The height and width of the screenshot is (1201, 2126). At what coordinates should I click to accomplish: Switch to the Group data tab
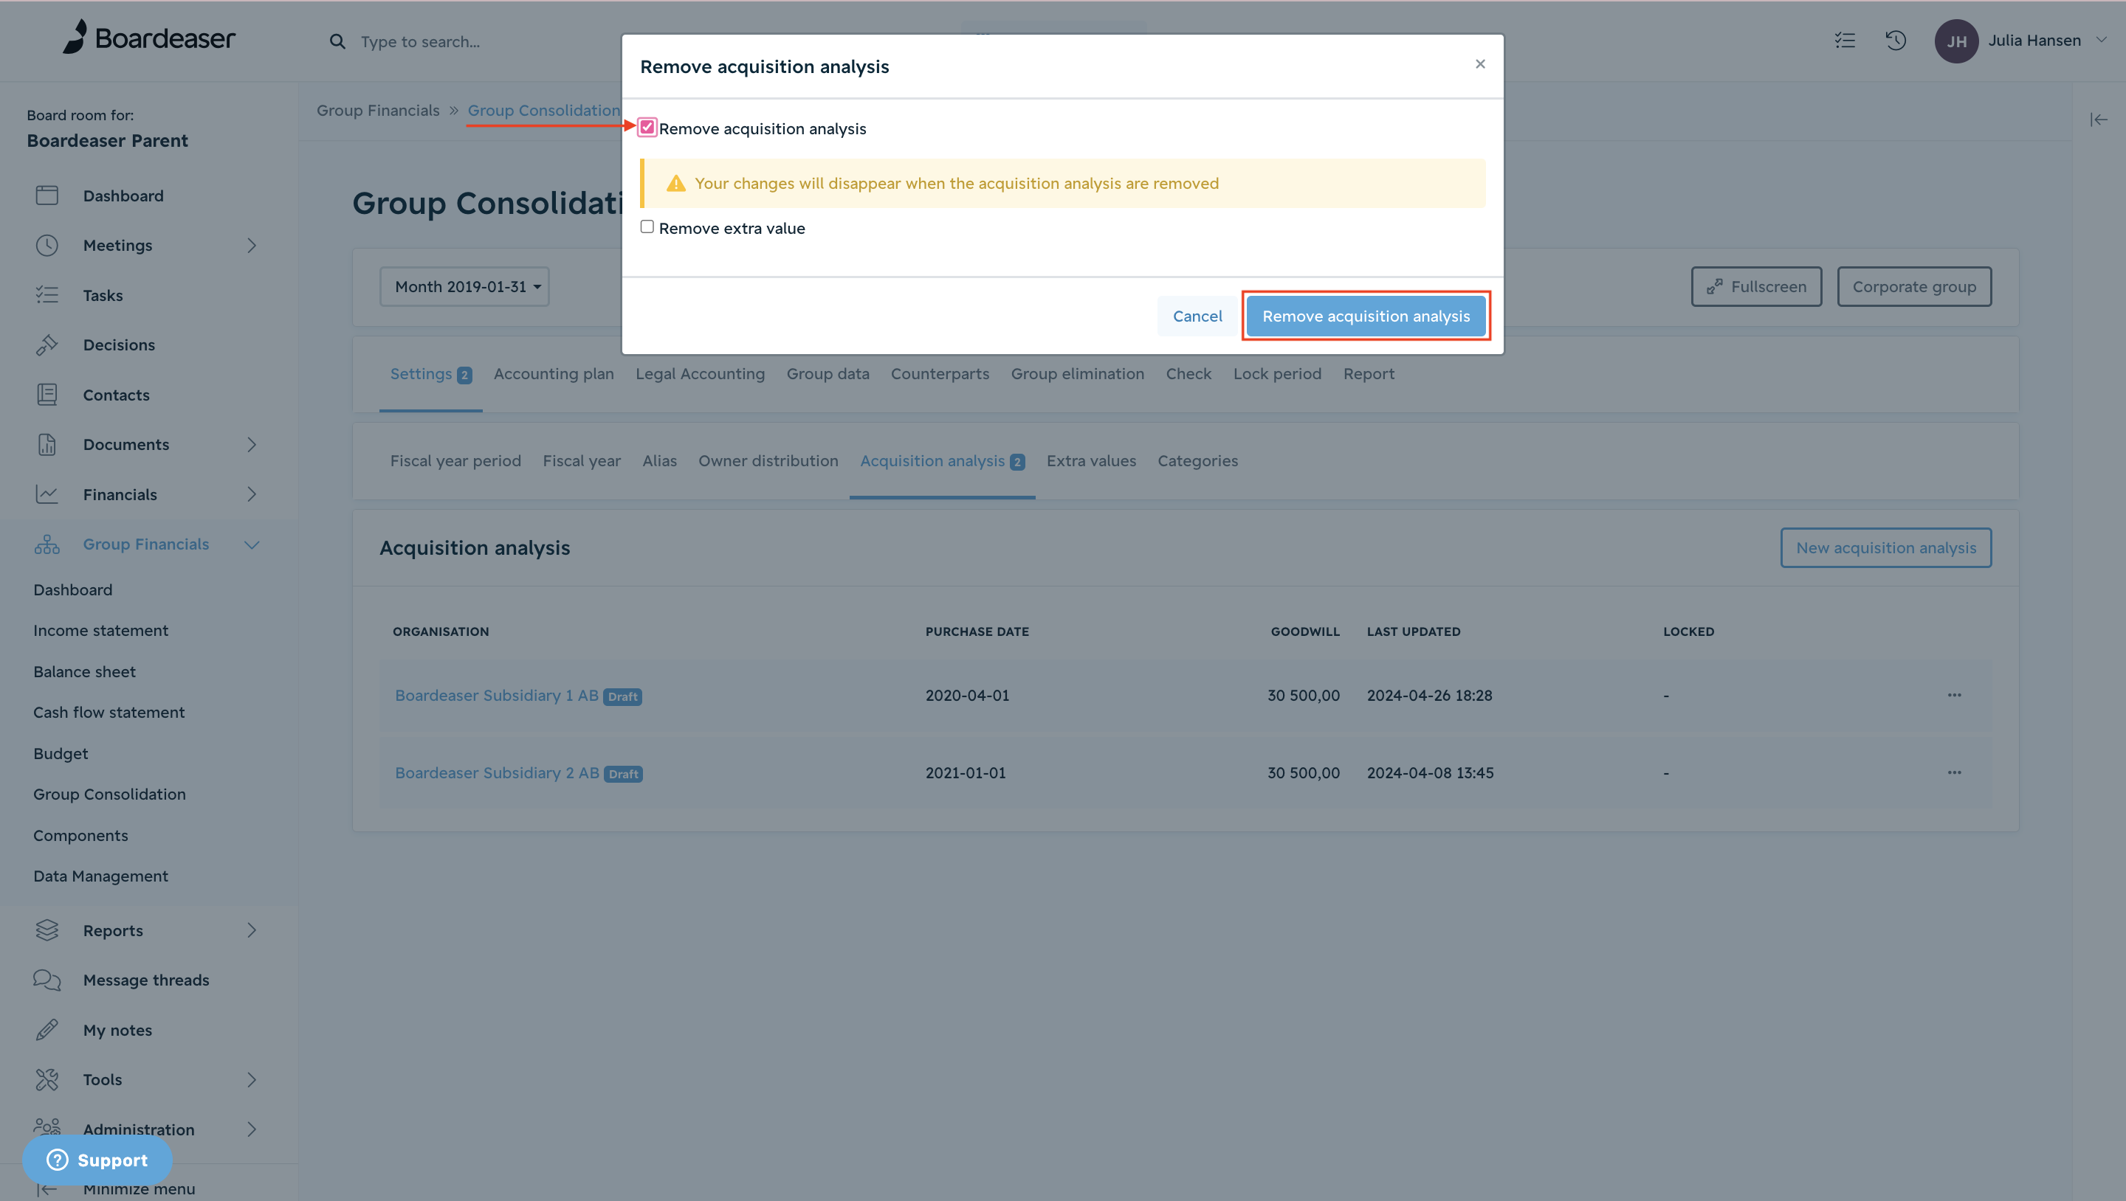(828, 374)
